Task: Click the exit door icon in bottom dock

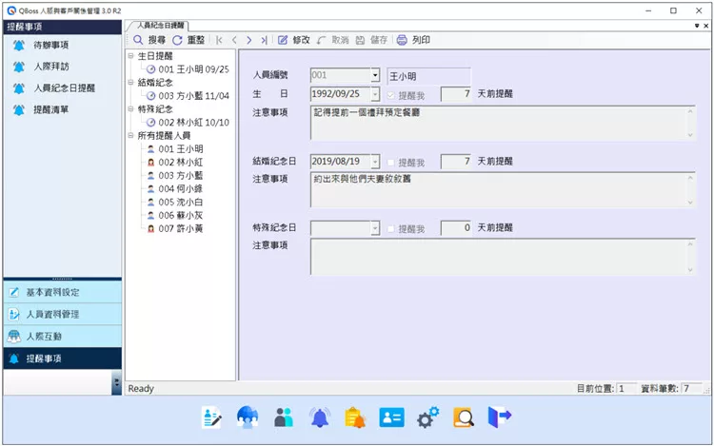Action: pos(500,417)
